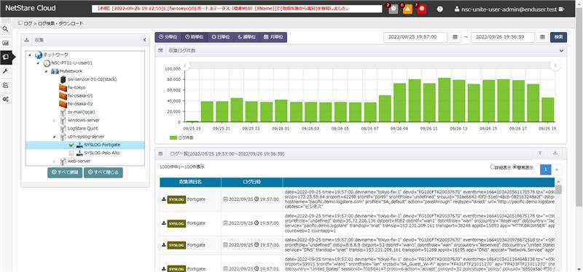Click the download icon in log list header
Viewport: 583px width, 272px height.
pyautogui.click(x=555, y=153)
